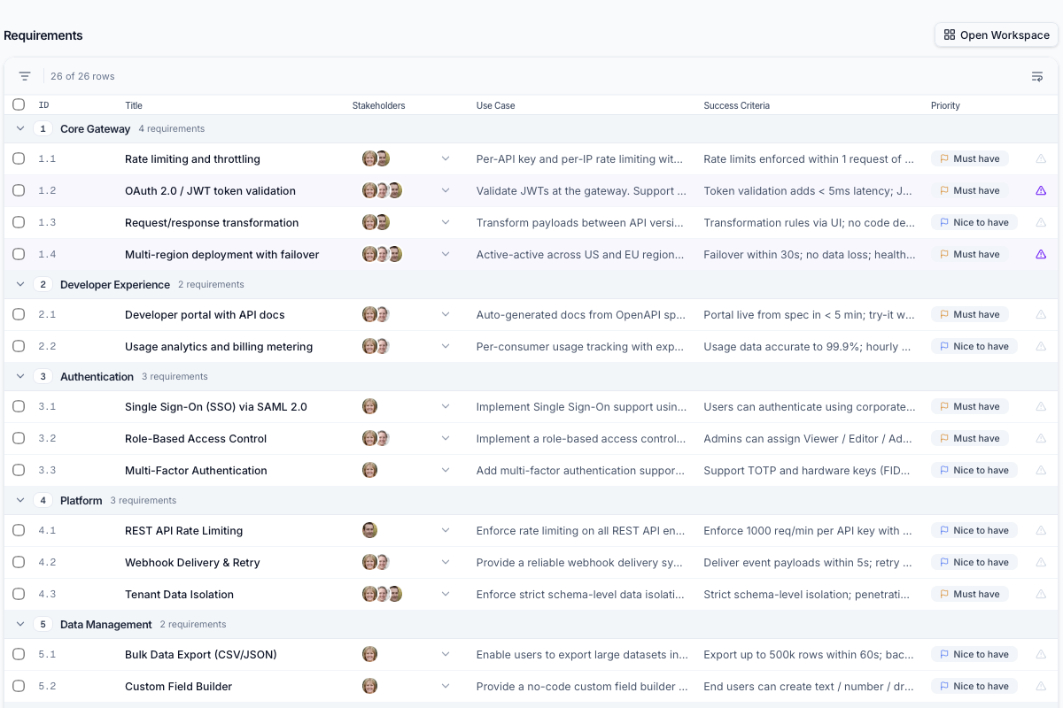
Task: Tick checkbox for Developer portal with API docs
Action: pyautogui.click(x=19, y=315)
